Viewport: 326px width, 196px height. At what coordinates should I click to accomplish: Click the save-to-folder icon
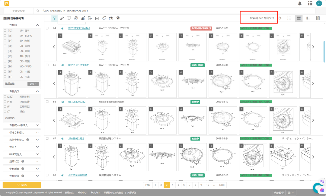pos(111,18)
